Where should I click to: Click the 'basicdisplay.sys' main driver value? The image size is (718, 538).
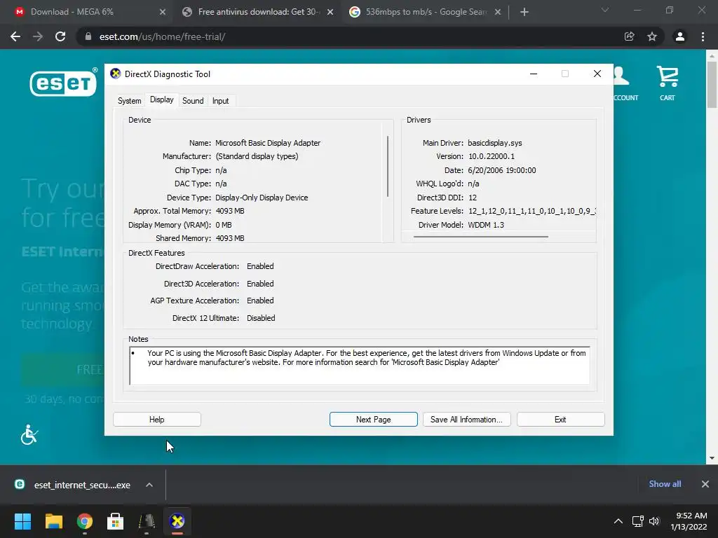coord(494,143)
